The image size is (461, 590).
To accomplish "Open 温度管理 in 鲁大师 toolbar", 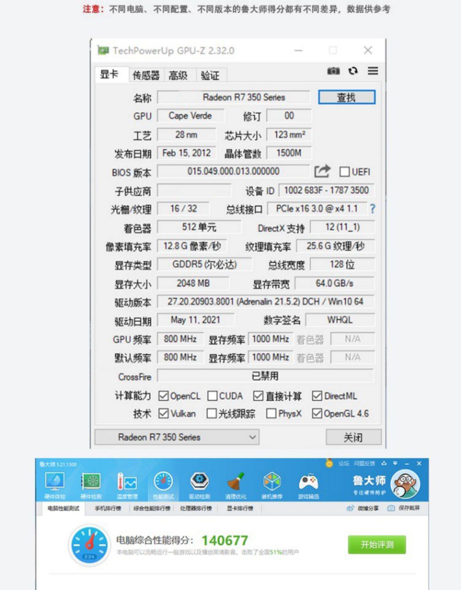I will [127, 485].
